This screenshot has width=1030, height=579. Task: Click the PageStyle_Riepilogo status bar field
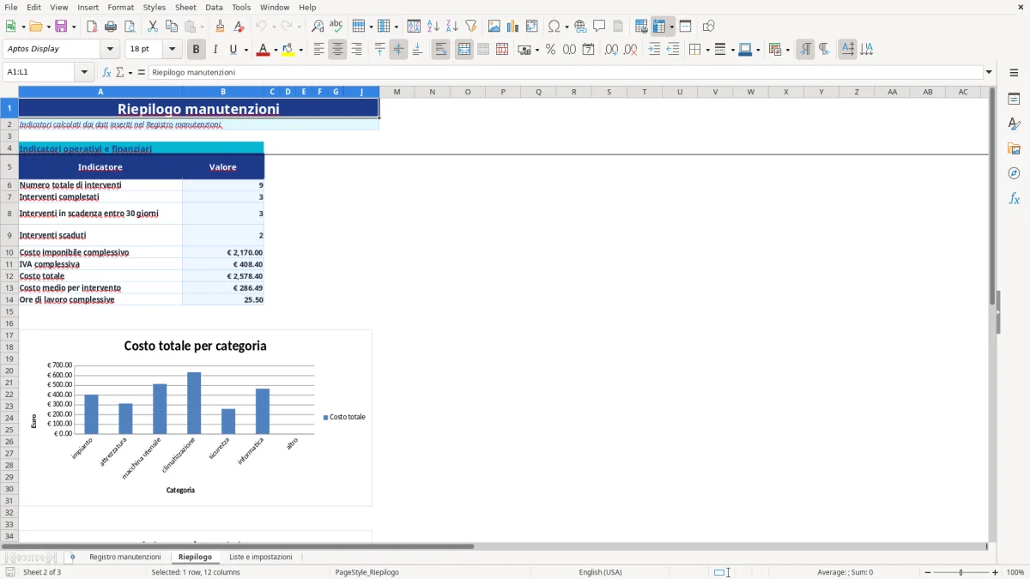click(x=367, y=572)
